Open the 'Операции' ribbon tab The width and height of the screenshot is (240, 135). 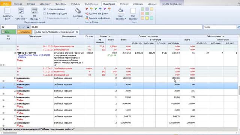click(x=138, y=4)
